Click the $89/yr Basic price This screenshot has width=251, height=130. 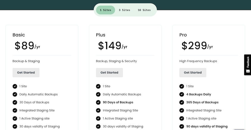click(x=27, y=46)
